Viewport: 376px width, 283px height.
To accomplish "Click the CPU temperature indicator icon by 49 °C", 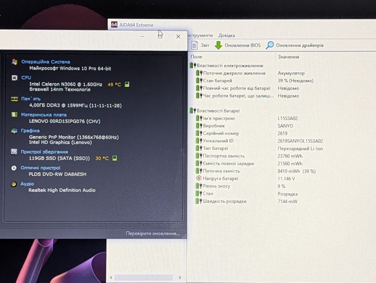I will pos(127,84).
